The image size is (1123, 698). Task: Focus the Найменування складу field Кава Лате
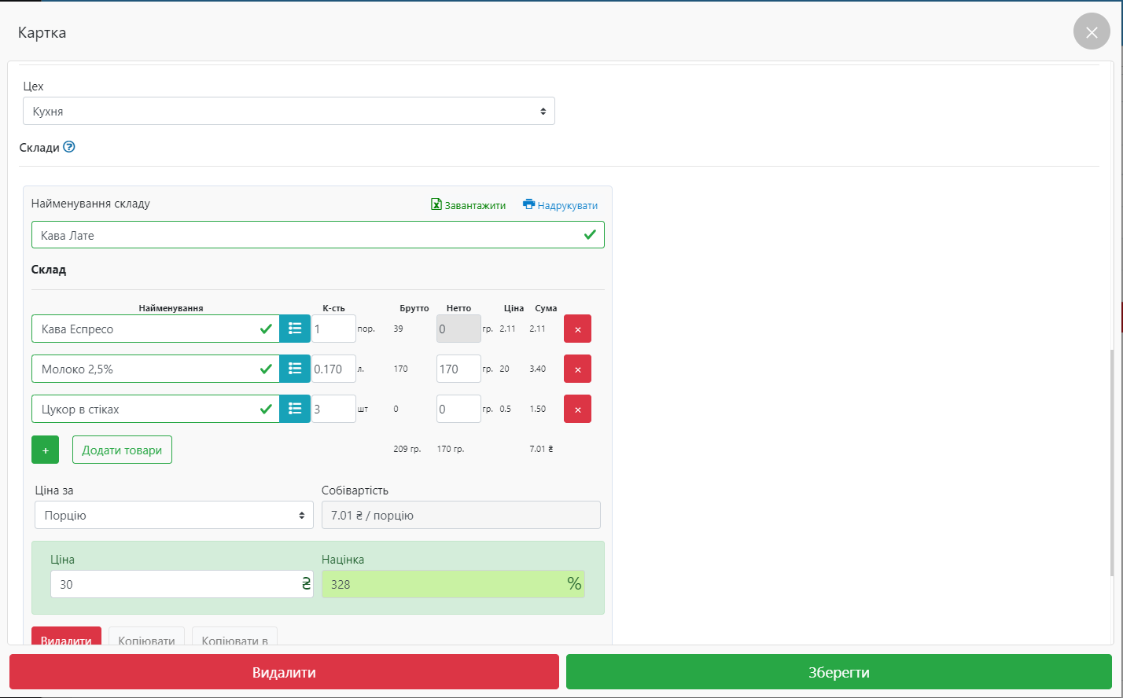click(x=307, y=235)
